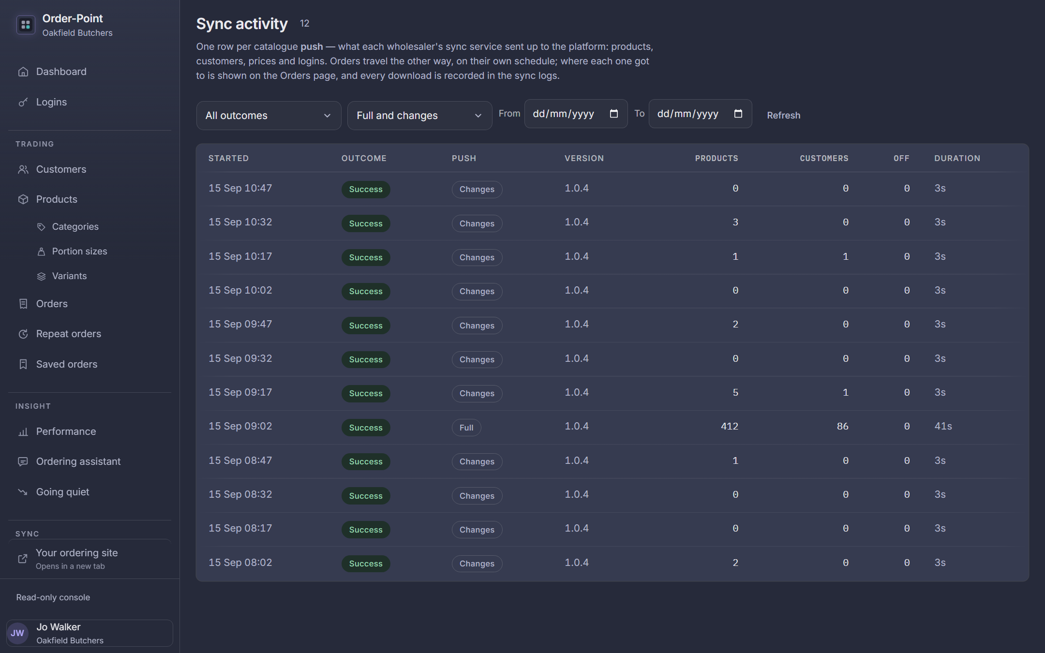Click the Variants layers icon
Screen dimensions: 1045x653
[42, 276]
